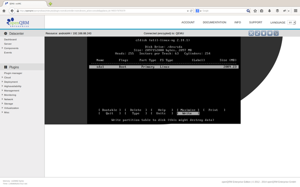300x187 pixels.
Task: Open the SUPPORT menu item
Action: (255, 22)
